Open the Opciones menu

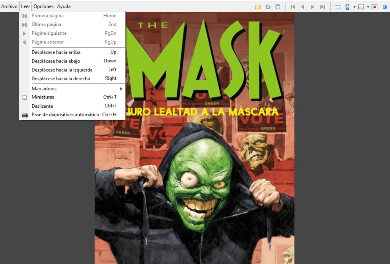(43, 6)
